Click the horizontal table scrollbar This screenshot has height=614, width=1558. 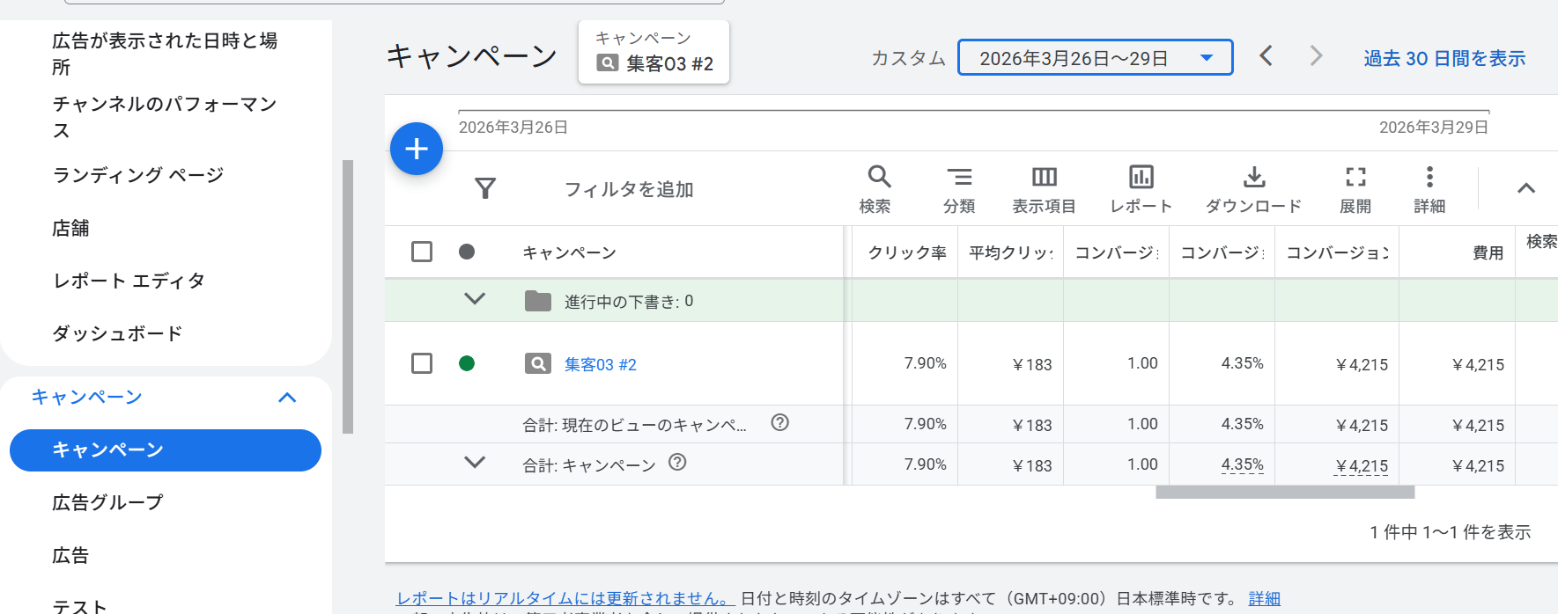pyautogui.click(x=1285, y=493)
